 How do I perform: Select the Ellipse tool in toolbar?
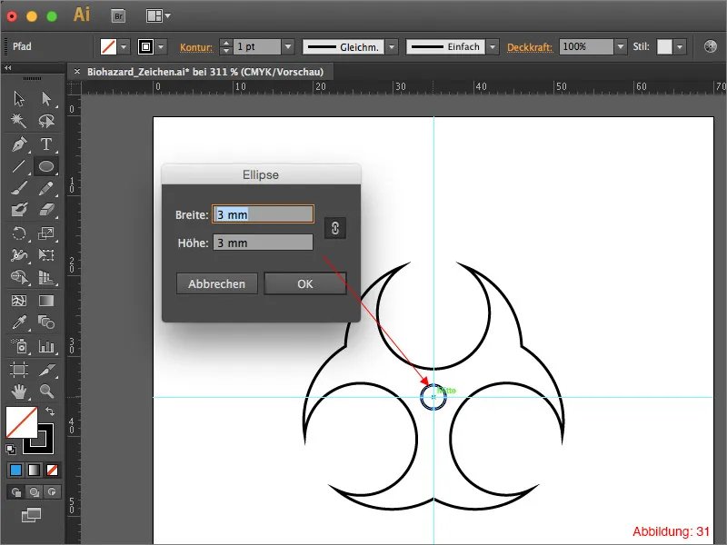click(46, 166)
